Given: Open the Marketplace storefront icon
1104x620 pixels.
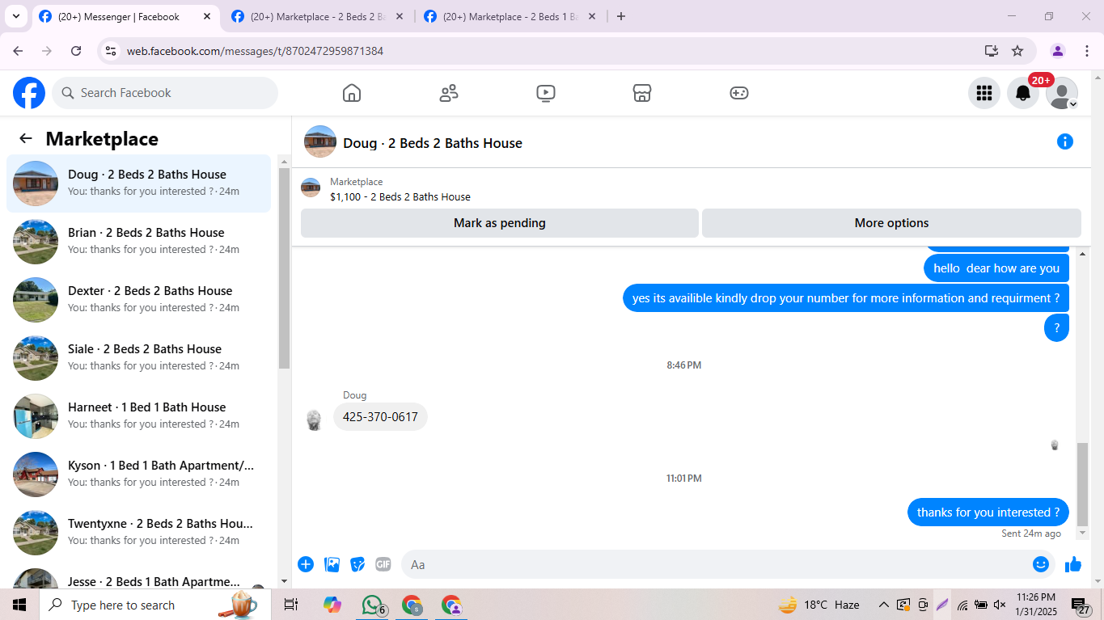Looking at the screenshot, I should (642, 93).
